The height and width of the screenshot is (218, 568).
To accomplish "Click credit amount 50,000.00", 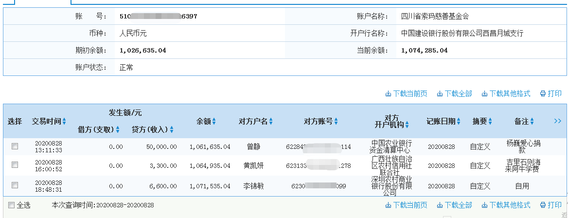I will [161, 147].
